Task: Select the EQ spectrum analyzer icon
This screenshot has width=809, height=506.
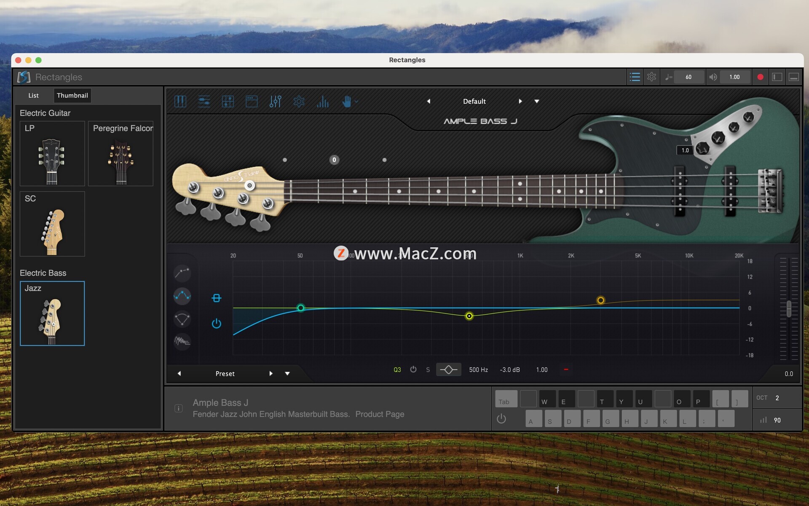Action: (182, 341)
